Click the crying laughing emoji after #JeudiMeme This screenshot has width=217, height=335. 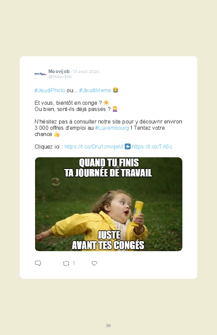click(116, 90)
